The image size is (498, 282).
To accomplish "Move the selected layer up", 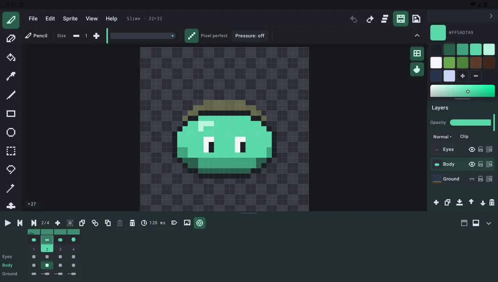I will (x=471, y=202).
